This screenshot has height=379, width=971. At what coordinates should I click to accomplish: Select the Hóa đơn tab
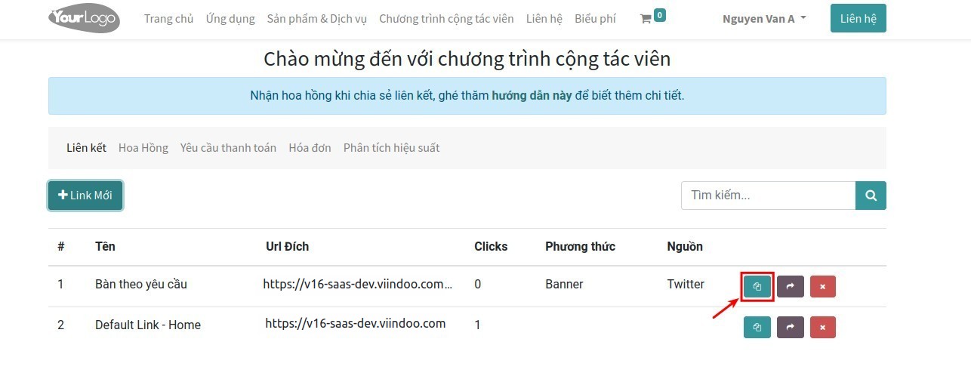click(310, 148)
